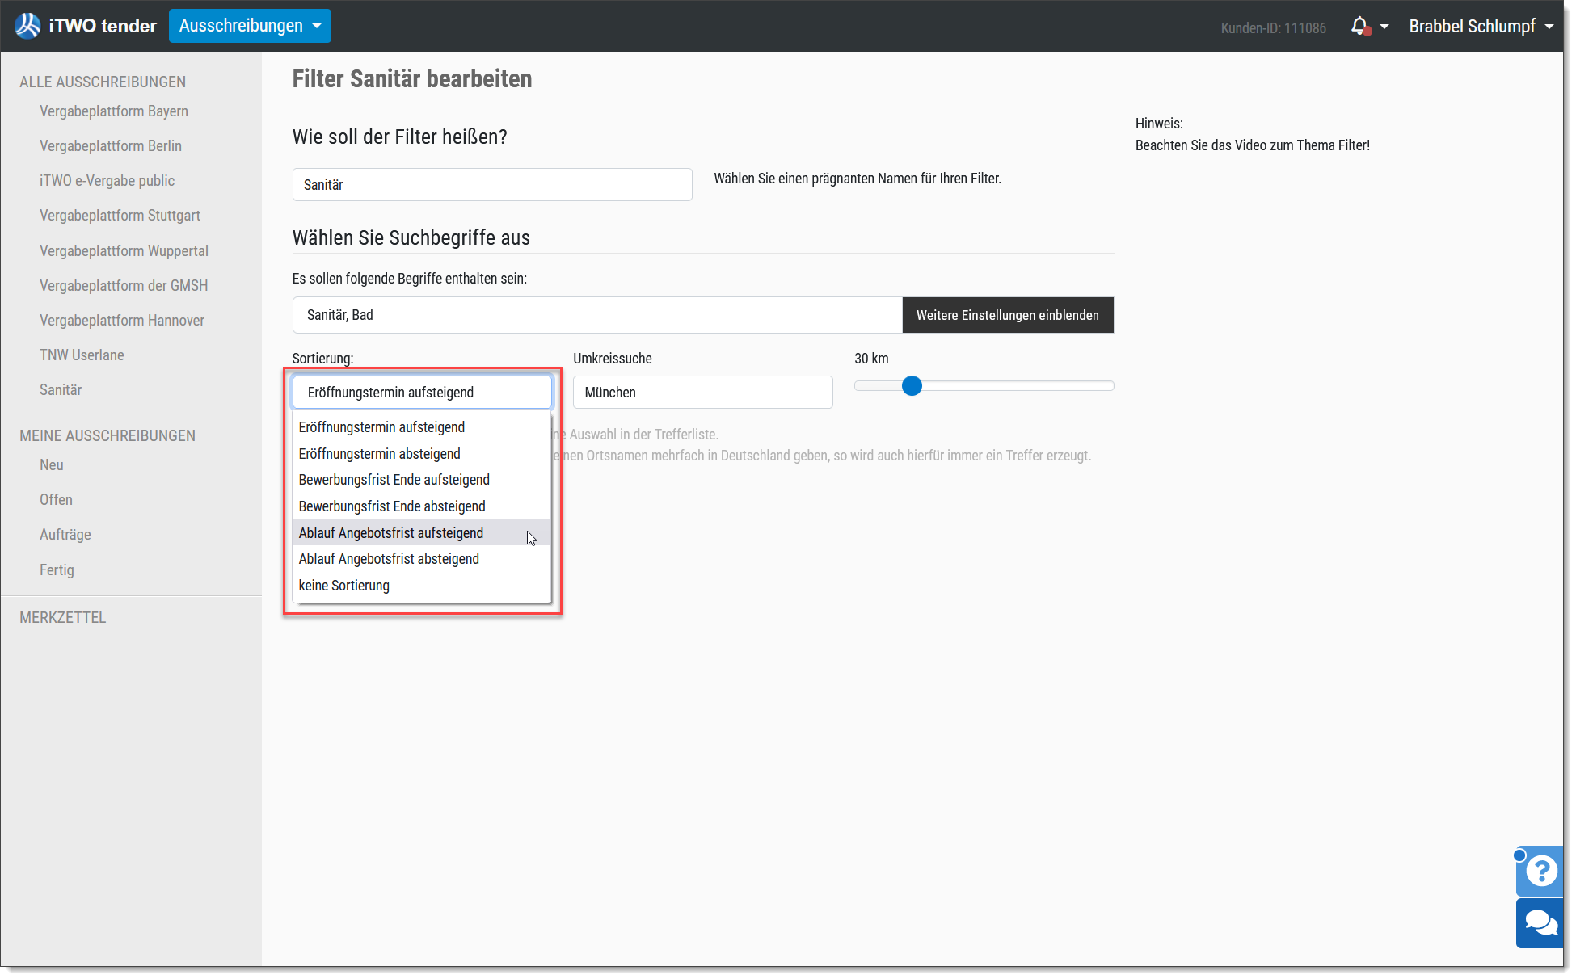Open the Sanitär filter in sidebar
This screenshot has width=1576, height=979.
pos(61,390)
